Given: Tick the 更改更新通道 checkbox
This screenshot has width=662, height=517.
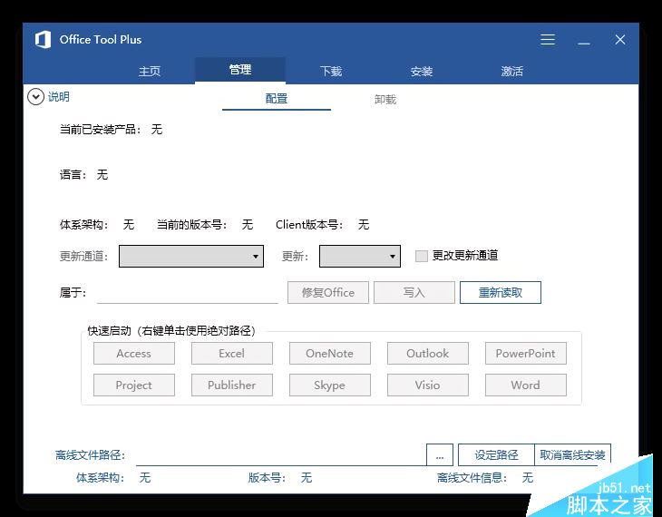Looking at the screenshot, I should pos(422,256).
